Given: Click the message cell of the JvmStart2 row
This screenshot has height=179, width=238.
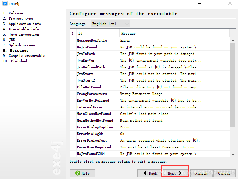Looking at the screenshot, I should click(x=161, y=81).
